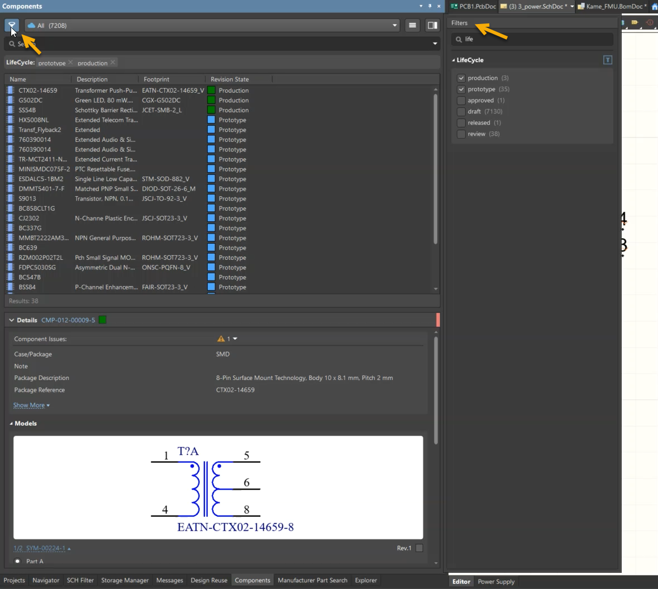
Task: Remove the prototype lifecycle filter tag
Action: [x=70, y=63]
